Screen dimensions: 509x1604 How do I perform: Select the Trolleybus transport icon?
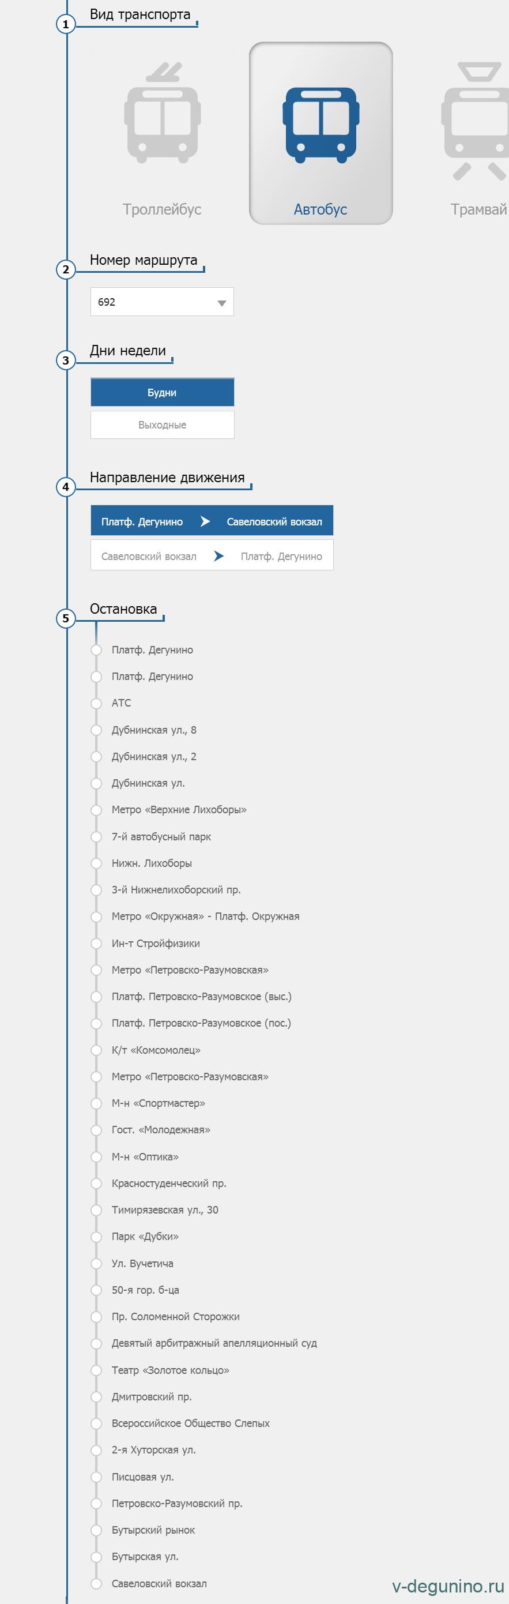tap(162, 134)
